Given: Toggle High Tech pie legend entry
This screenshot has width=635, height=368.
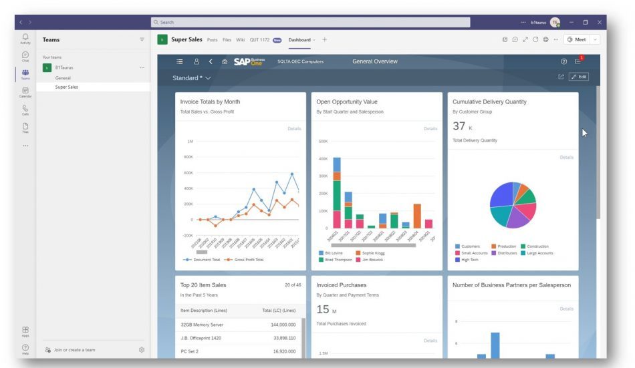Looking at the screenshot, I should (x=467, y=260).
